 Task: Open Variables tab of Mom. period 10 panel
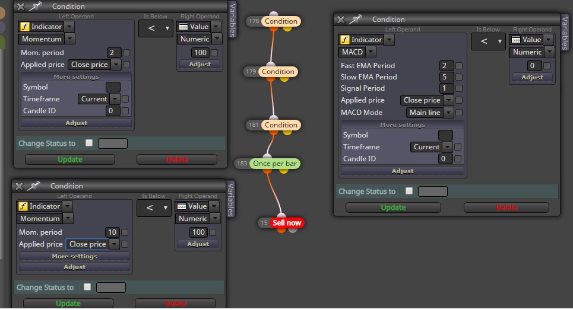pos(230,200)
